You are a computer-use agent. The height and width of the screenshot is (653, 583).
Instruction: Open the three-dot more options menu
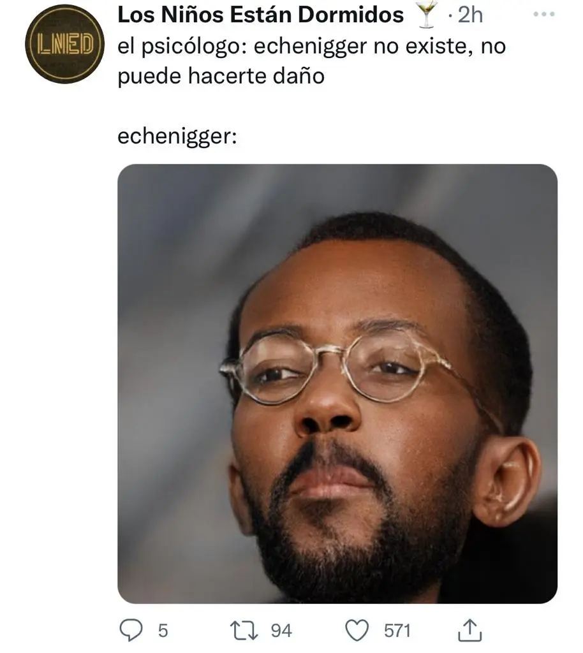tap(544, 14)
